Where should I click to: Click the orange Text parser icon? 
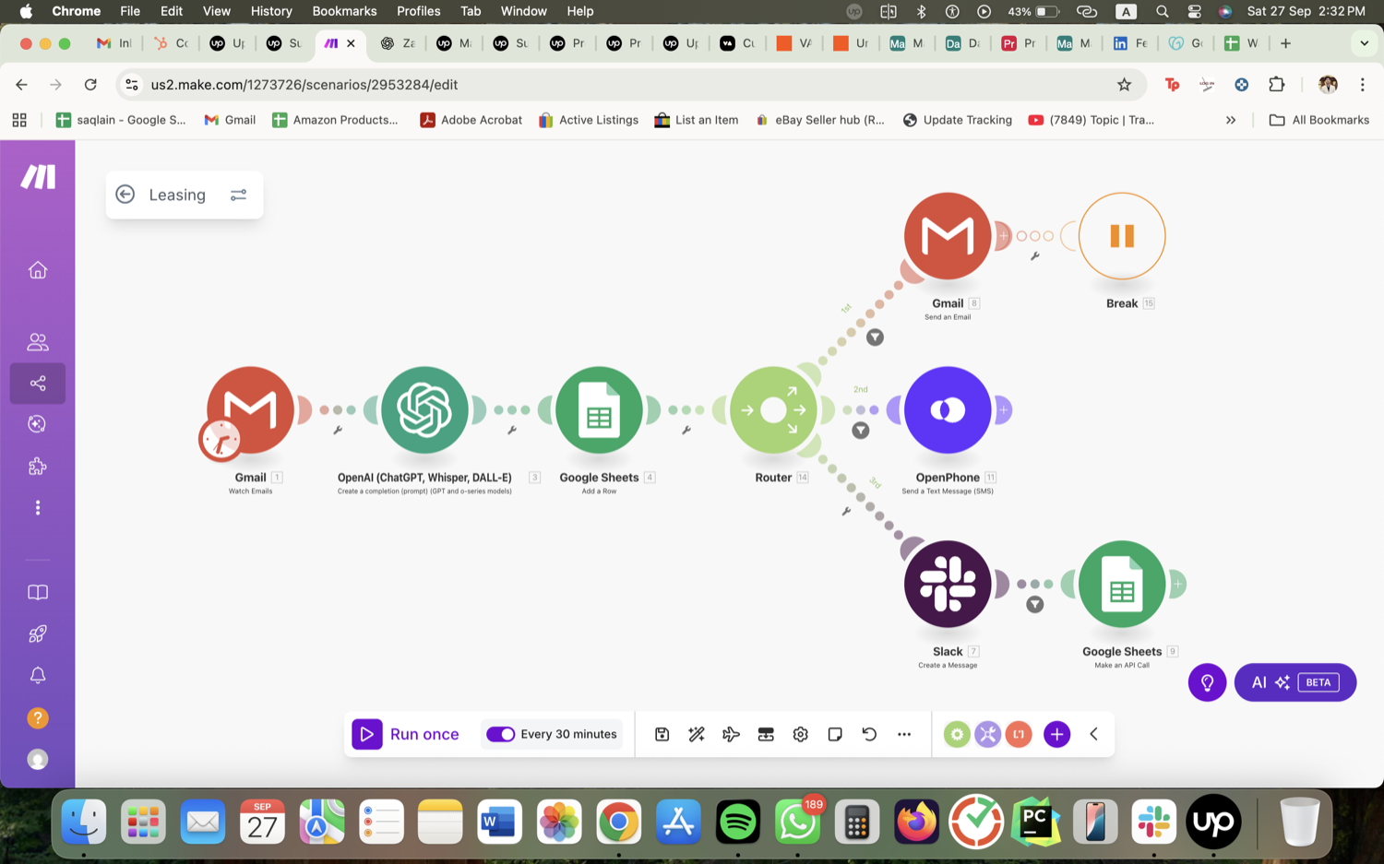tap(1019, 734)
